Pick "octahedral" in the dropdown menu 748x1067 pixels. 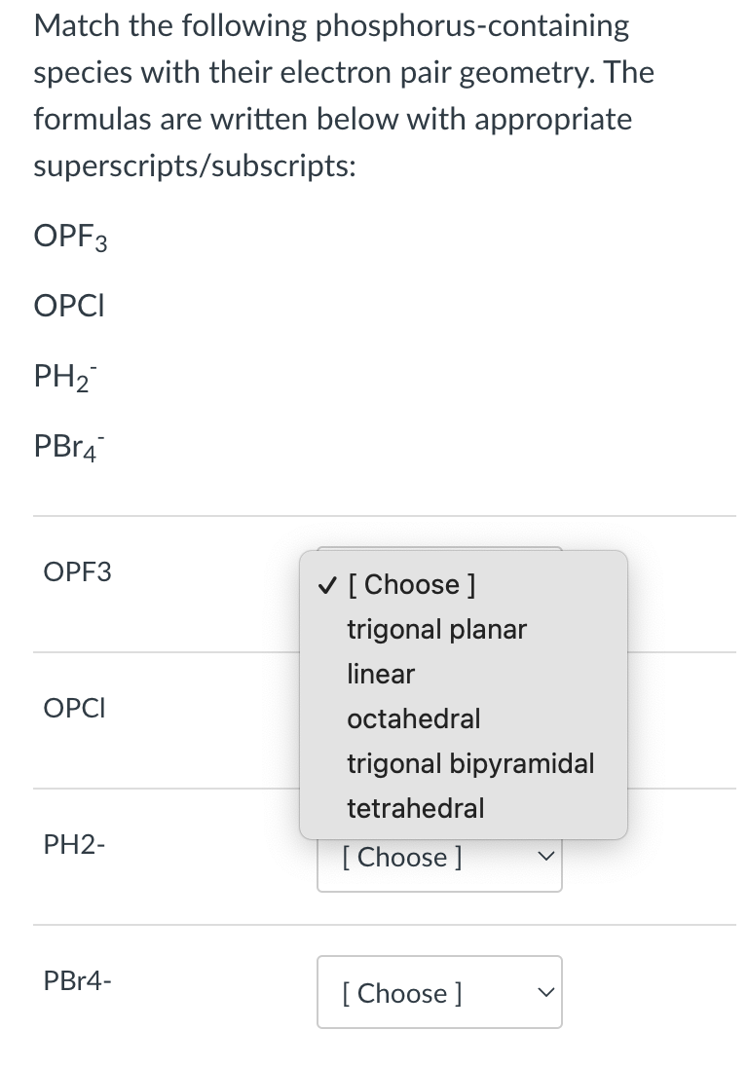[x=413, y=718]
